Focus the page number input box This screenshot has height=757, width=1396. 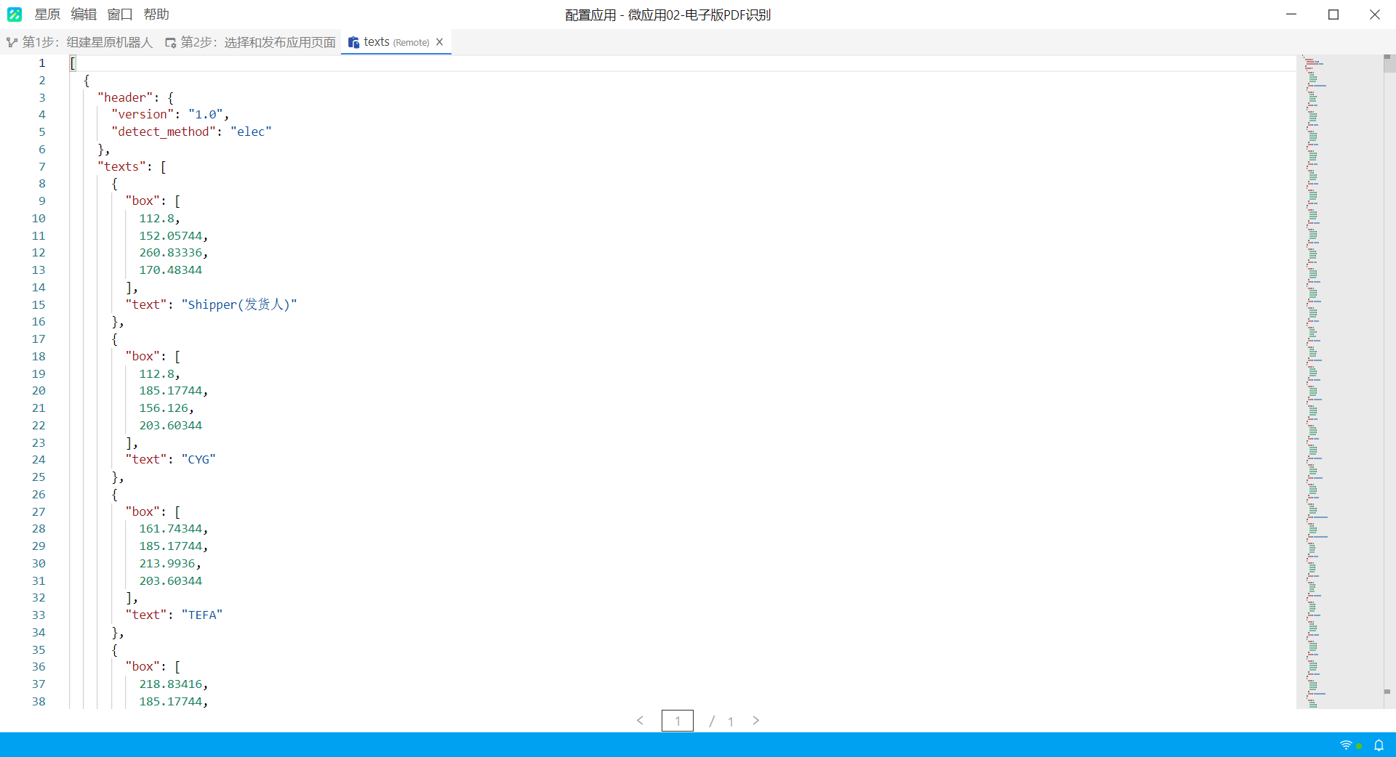click(x=678, y=721)
